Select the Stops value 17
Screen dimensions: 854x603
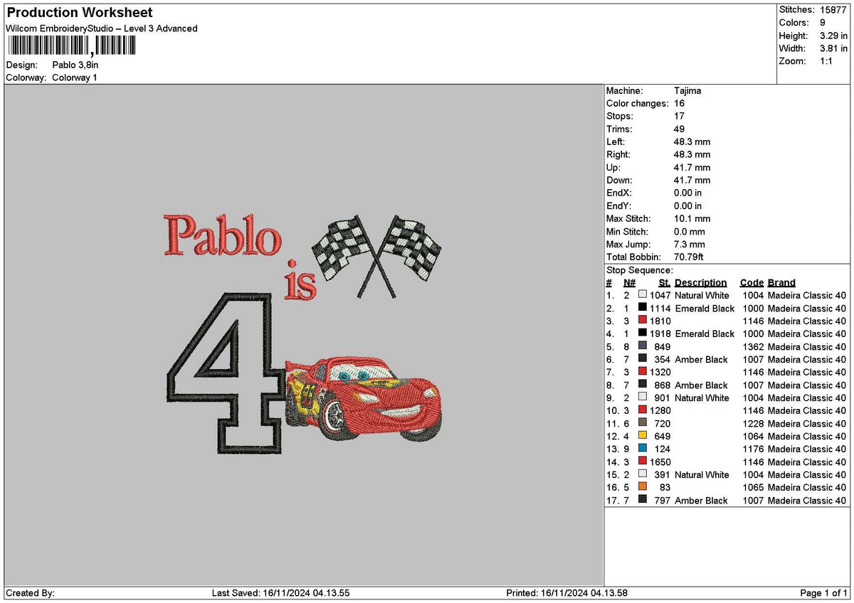(x=679, y=117)
